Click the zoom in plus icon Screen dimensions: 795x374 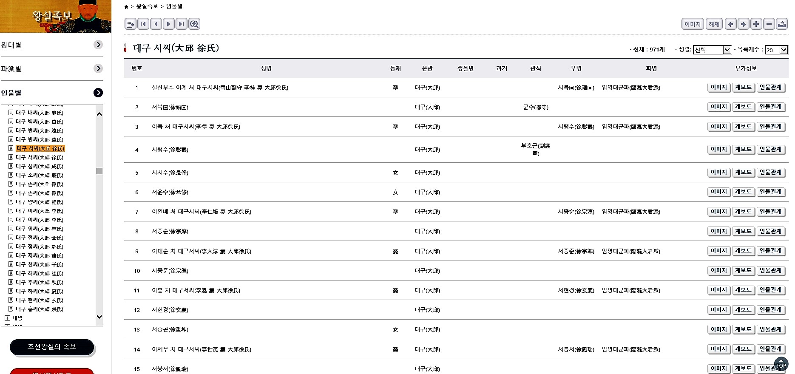click(x=756, y=24)
